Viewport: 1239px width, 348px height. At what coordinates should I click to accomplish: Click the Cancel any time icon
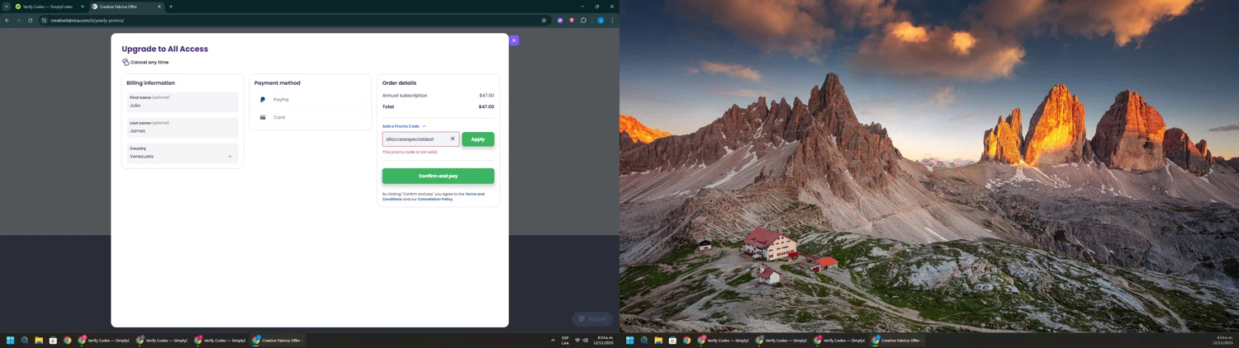(x=126, y=62)
